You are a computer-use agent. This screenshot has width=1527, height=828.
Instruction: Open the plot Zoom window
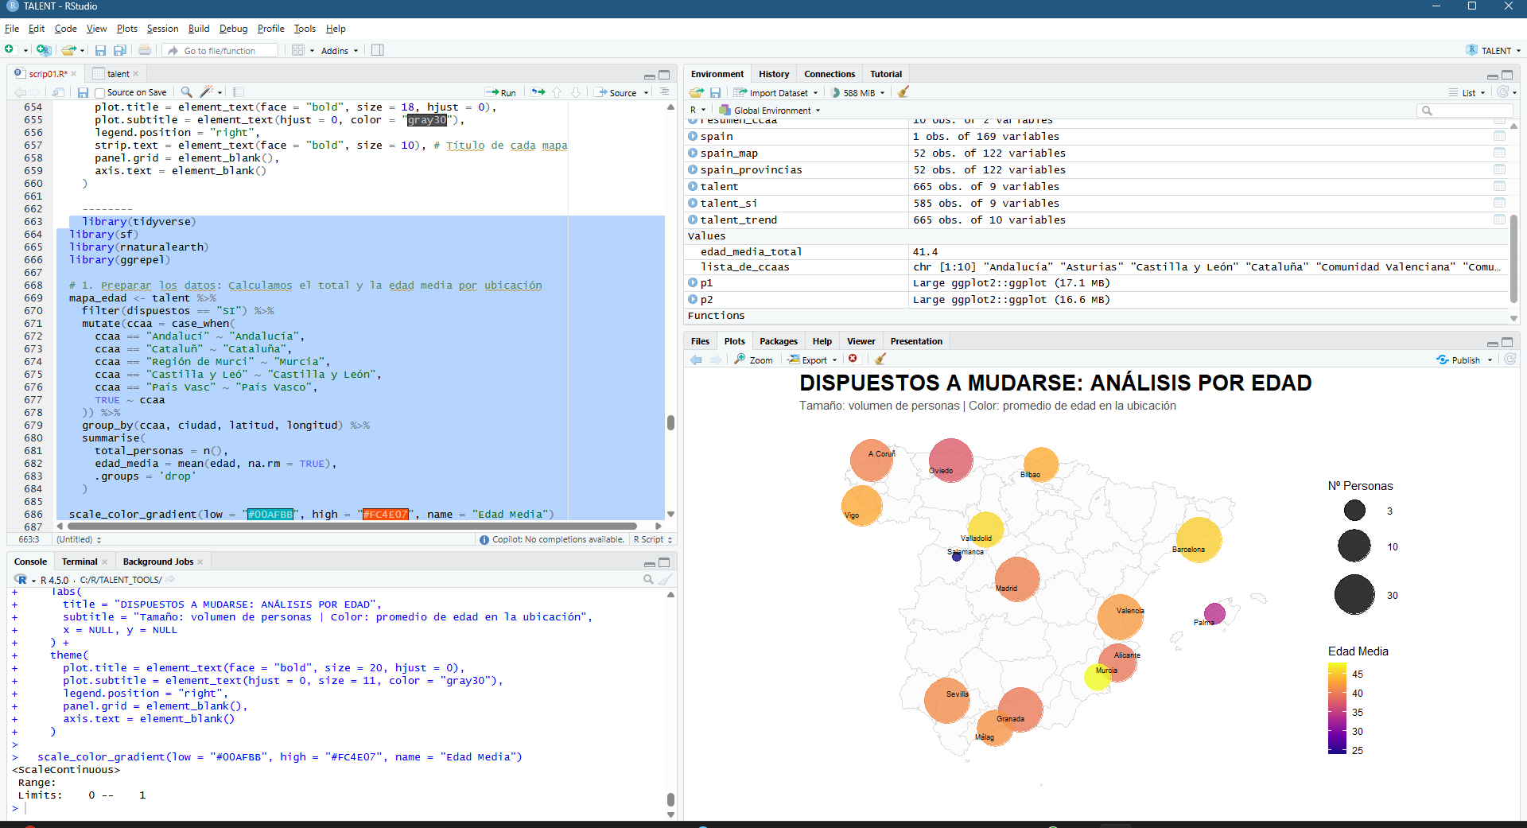coord(753,360)
